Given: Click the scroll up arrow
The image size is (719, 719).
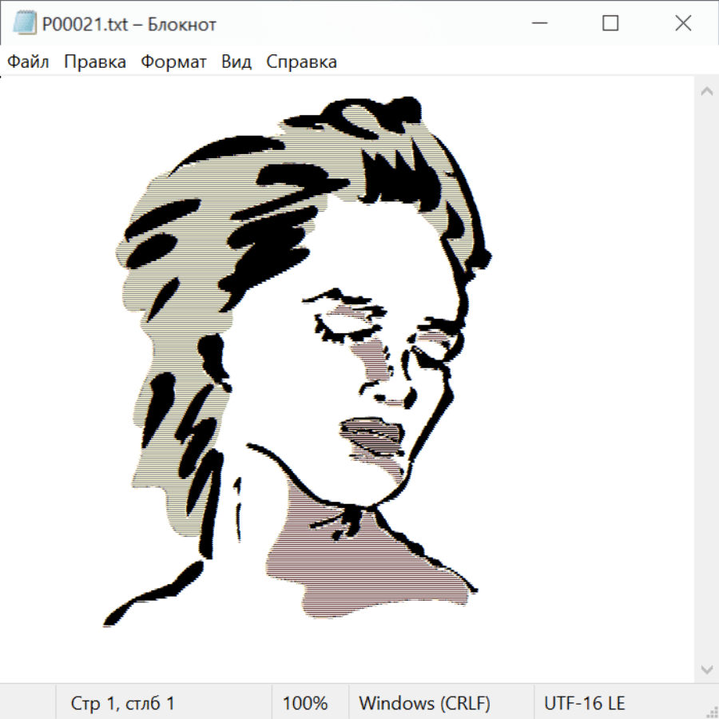Looking at the screenshot, I should (706, 91).
